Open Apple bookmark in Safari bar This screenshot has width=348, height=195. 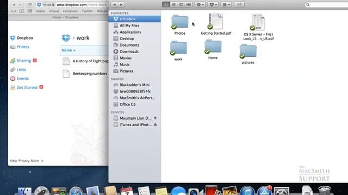40,11
